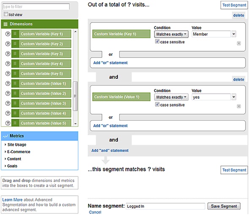Open help for Custom Variable (Value 1)
Viewport: 249px width, 215px height.
tap(8, 83)
